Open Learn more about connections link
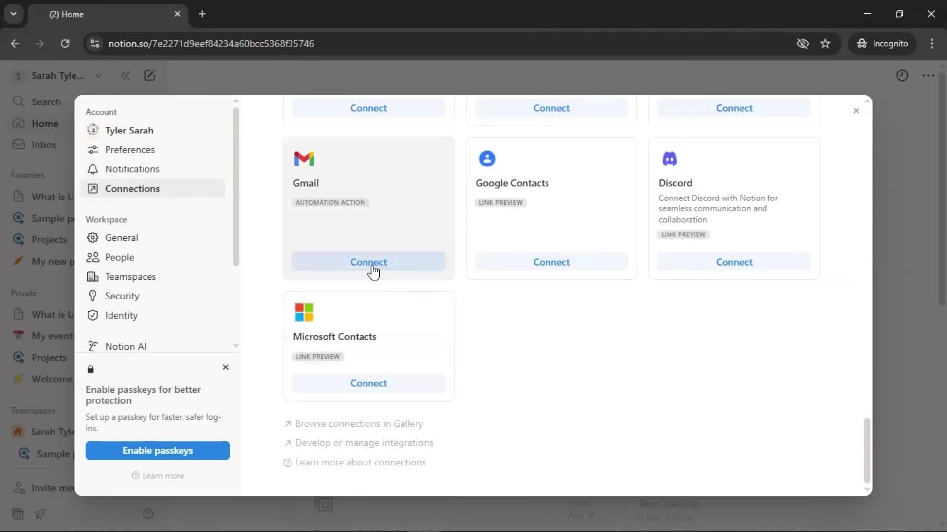Viewport: 947px width, 532px height. (355, 463)
